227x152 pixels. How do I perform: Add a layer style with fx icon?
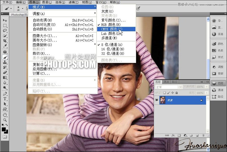[173, 135]
